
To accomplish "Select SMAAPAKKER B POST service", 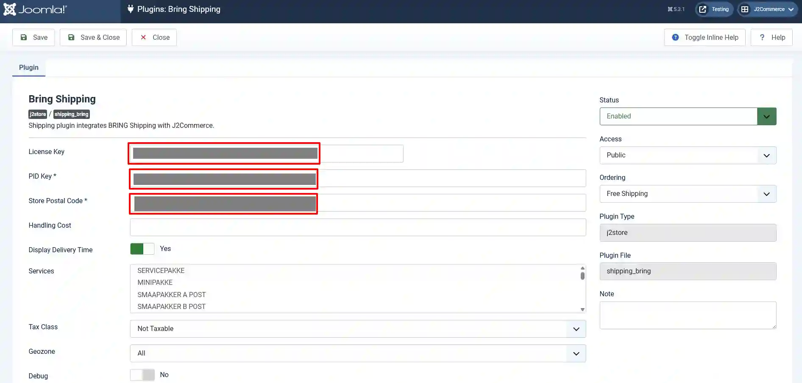I will (172, 306).
